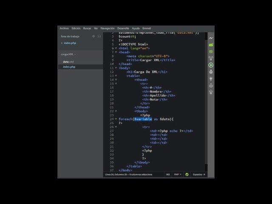Collapse the head block on line 7
Image resolution: width=272 pixels, height=204 pixels.
(x=116, y=52)
